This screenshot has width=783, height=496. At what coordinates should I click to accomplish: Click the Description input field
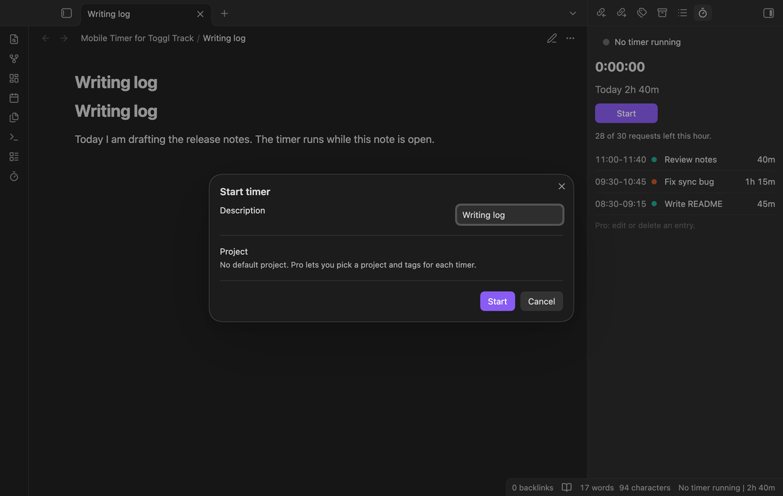(x=510, y=215)
